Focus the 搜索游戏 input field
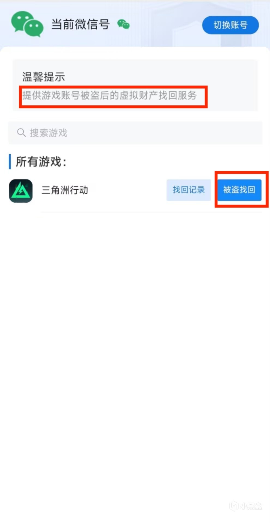The width and height of the screenshot is (270, 523). pos(135,133)
